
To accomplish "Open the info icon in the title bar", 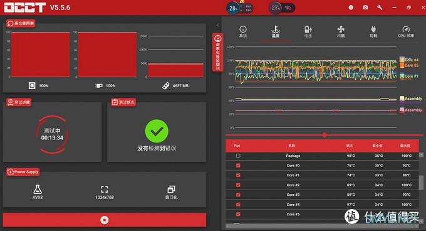I will tap(351, 8).
